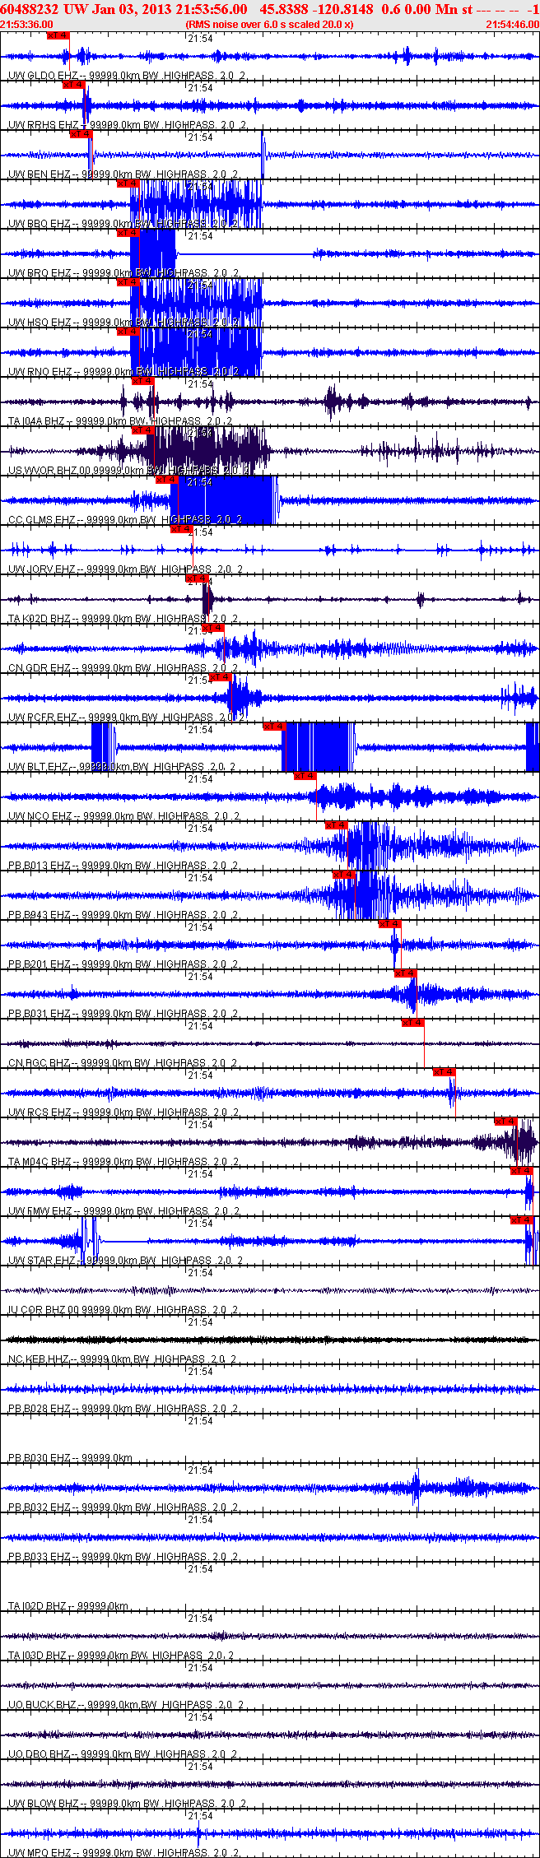Viewport: 540px width, 1858px height.
Task: Select the PB B013 EHZ station label
Action: pyautogui.click(x=123, y=866)
